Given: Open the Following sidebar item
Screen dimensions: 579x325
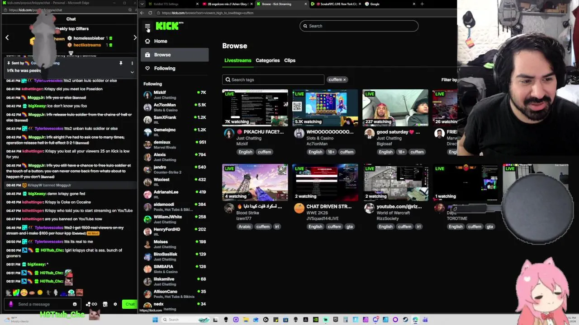Looking at the screenshot, I should pos(174,68).
